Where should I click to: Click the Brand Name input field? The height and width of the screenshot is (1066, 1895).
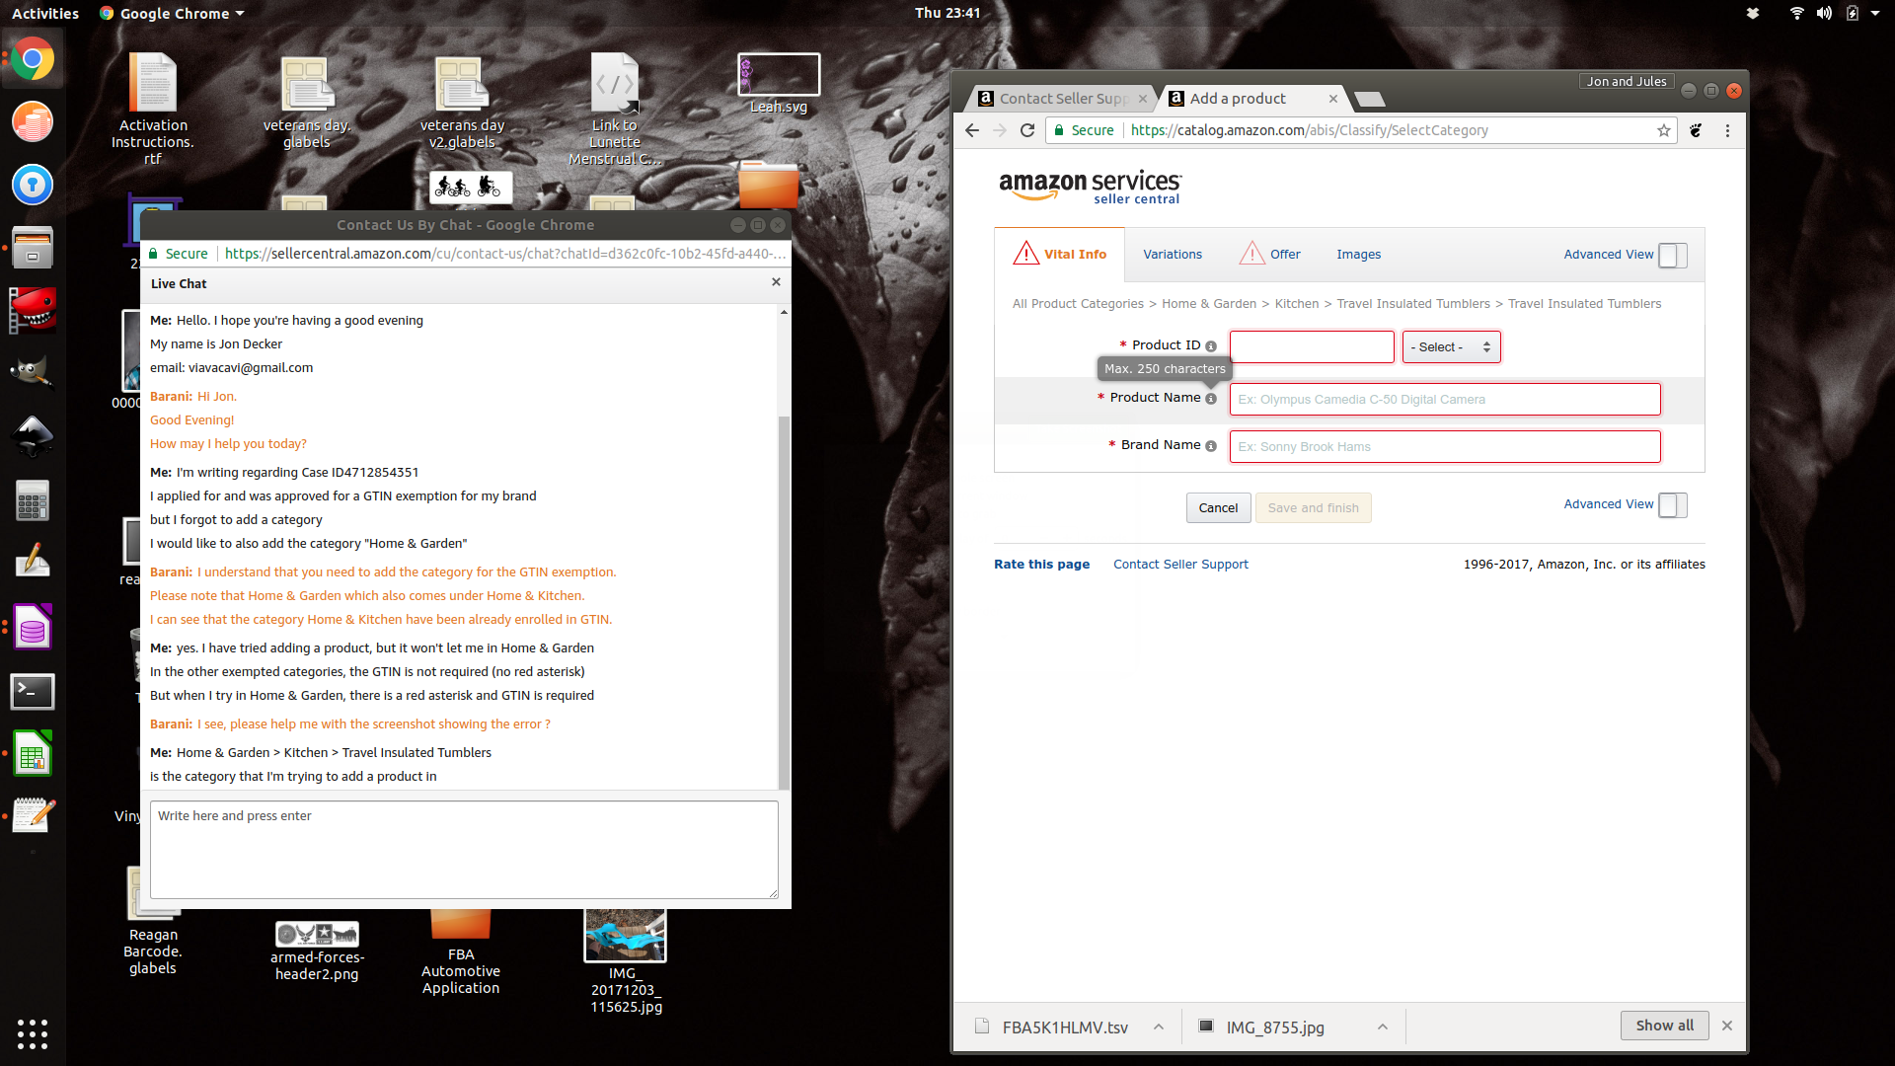(1445, 447)
